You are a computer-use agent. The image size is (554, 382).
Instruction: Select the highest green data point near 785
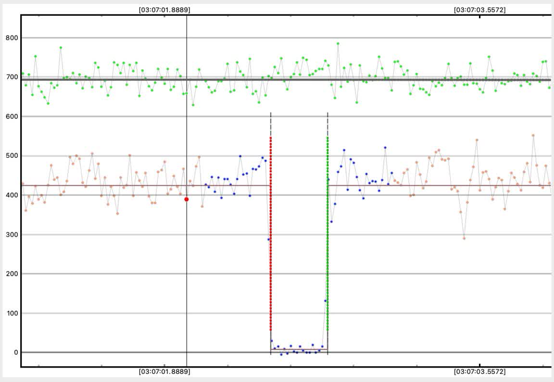point(338,43)
